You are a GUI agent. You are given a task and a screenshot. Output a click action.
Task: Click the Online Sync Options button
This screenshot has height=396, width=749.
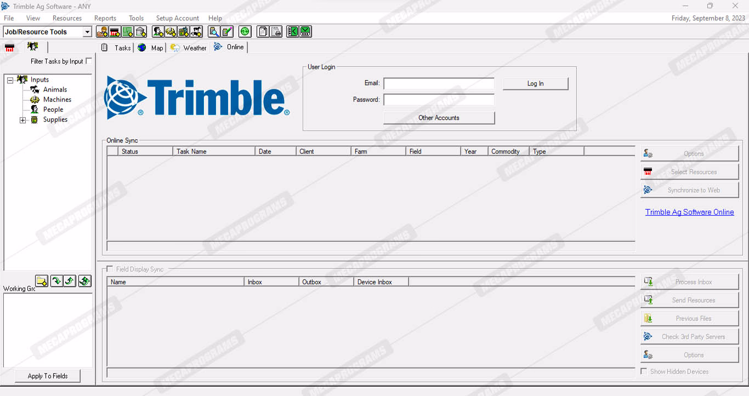(690, 154)
